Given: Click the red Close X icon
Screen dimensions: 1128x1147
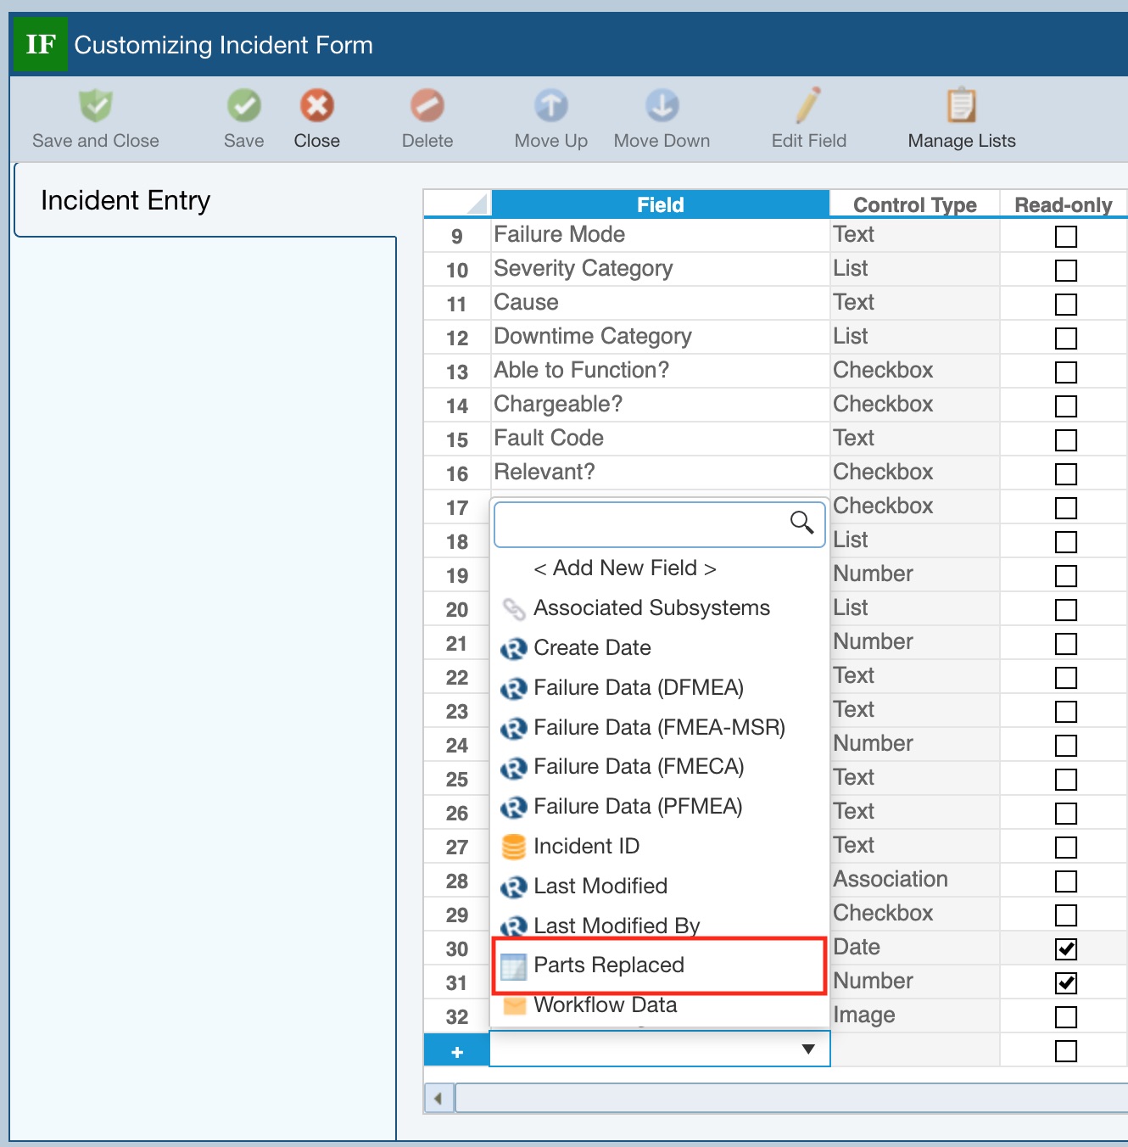Looking at the screenshot, I should click(x=316, y=106).
